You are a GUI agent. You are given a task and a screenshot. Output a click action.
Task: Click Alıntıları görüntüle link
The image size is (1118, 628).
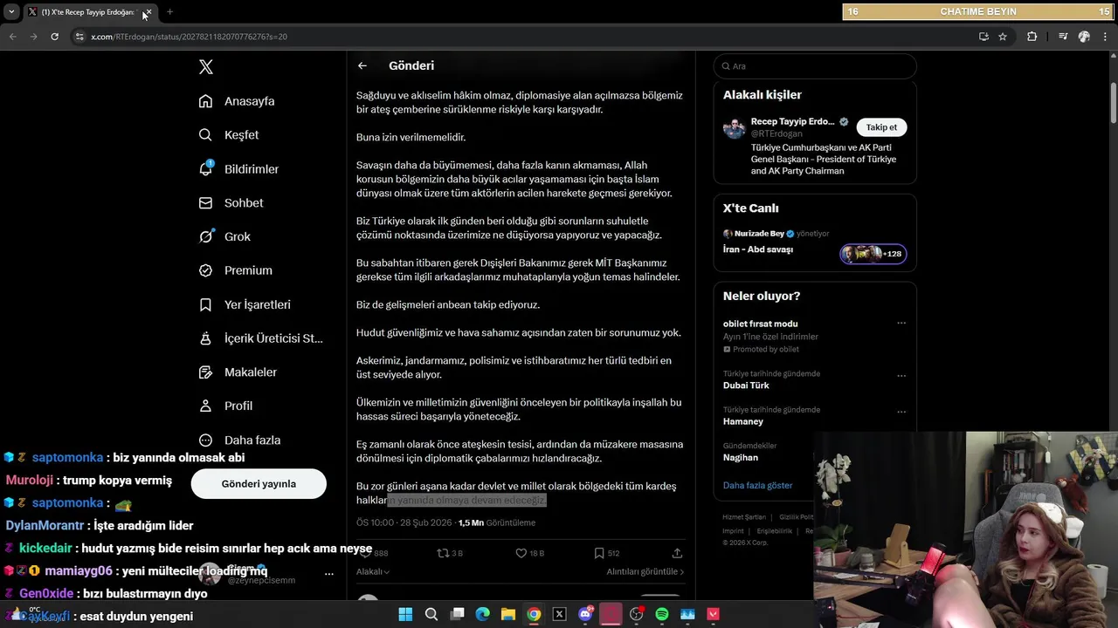645,572
